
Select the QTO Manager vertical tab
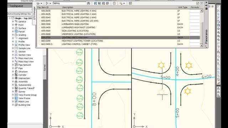tap(34, 13)
